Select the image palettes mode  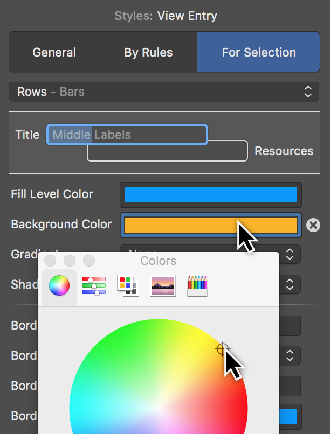[162, 285]
